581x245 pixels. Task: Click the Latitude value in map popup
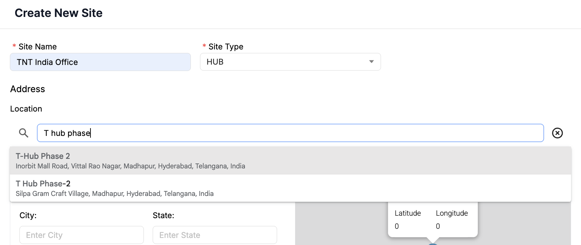[397, 226]
